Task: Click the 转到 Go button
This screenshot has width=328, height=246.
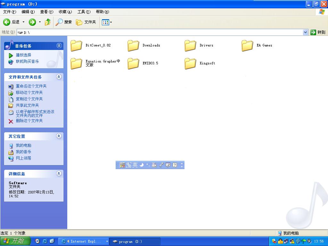Action: click(x=318, y=32)
